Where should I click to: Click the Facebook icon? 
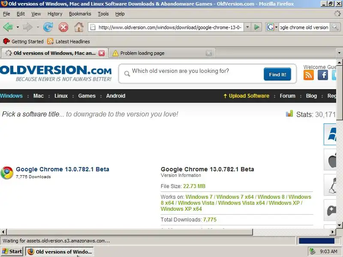[323, 75]
